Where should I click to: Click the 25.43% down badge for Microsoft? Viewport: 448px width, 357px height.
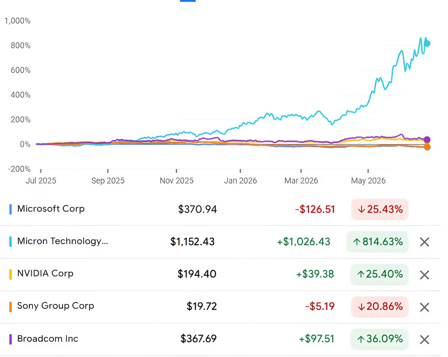(x=380, y=209)
